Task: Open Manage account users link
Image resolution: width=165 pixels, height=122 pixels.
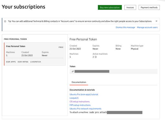Action: coord(147,27)
